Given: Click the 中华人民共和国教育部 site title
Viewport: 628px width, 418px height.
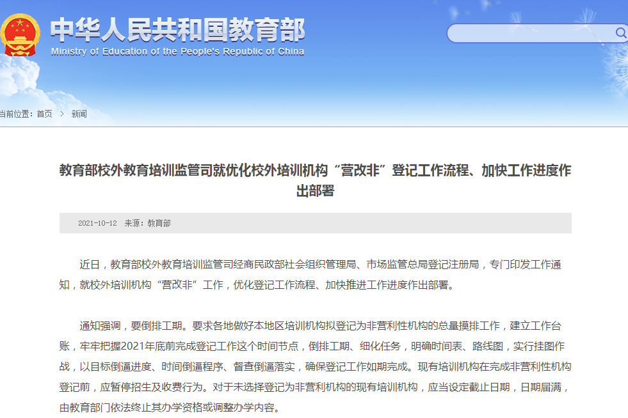Looking at the screenshot, I should [177, 29].
